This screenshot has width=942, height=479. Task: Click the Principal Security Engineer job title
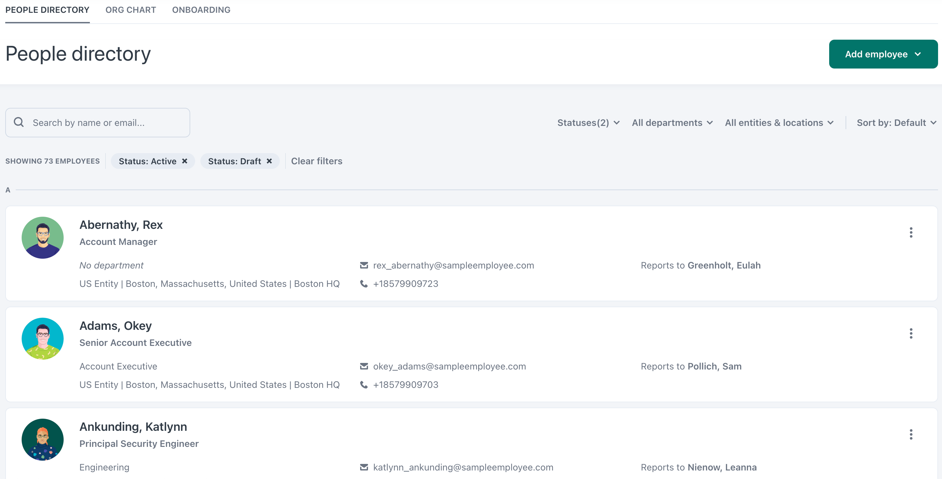click(139, 444)
